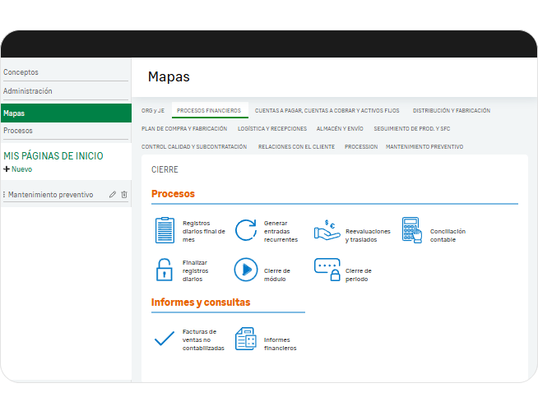Click Nuevo to add a home page
Viewport: 538px width, 411px height.
(x=18, y=169)
